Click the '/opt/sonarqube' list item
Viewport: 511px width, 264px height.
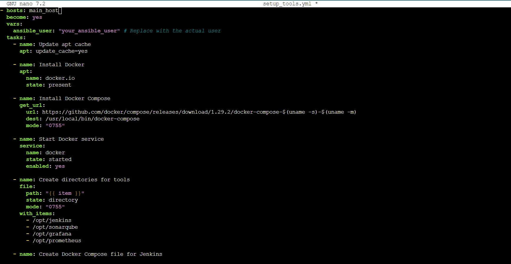click(55, 227)
